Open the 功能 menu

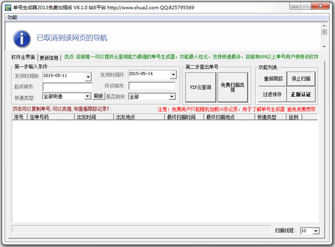[12, 17]
